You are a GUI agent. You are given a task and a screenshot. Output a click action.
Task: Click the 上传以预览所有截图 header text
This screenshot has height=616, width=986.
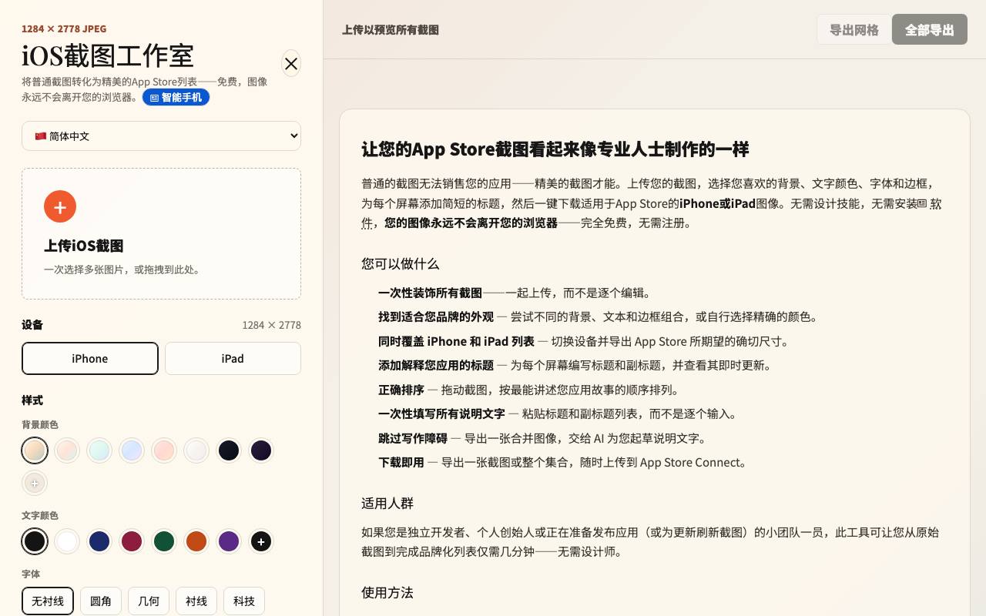[x=391, y=30]
